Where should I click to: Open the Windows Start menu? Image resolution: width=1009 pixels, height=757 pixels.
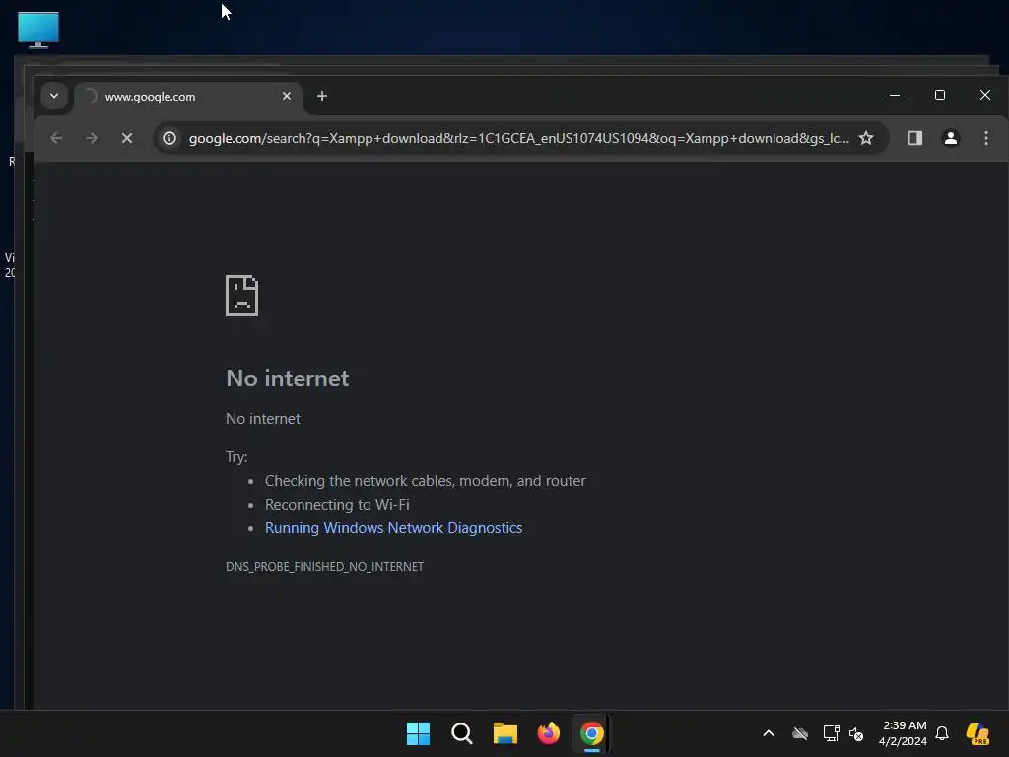(x=418, y=733)
